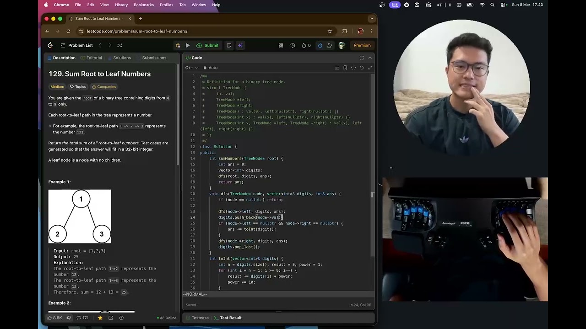586x329 pixels.
Task: Open Chrome tab search dropdown
Action: [372, 19]
